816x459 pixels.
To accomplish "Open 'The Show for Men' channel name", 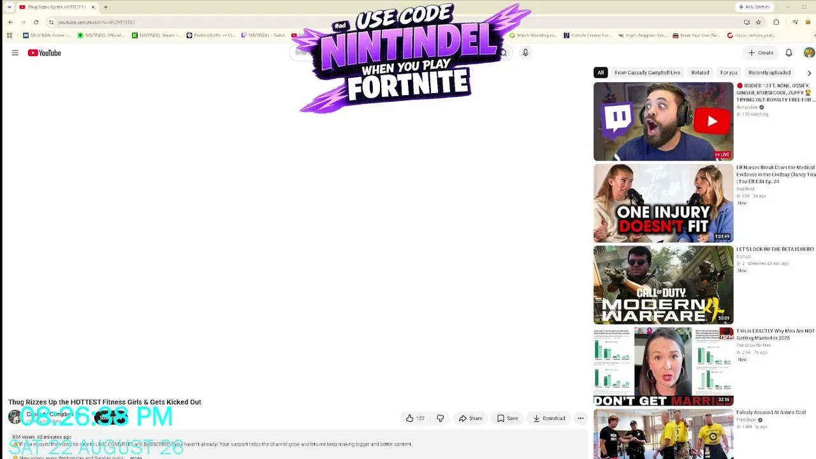I will coord(754,345).
